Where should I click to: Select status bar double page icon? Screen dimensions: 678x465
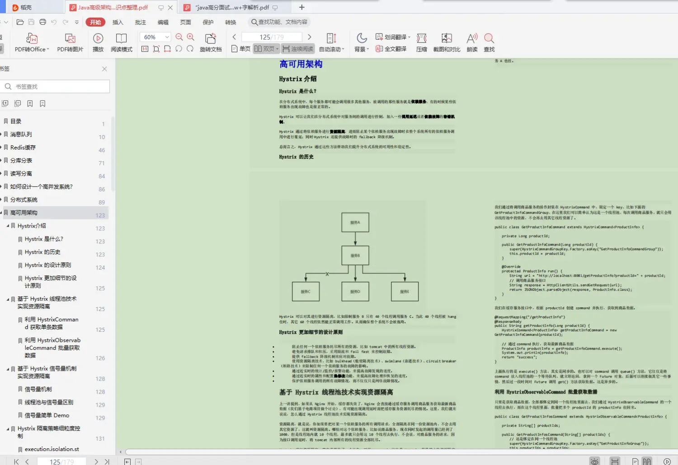coord(647,461)
